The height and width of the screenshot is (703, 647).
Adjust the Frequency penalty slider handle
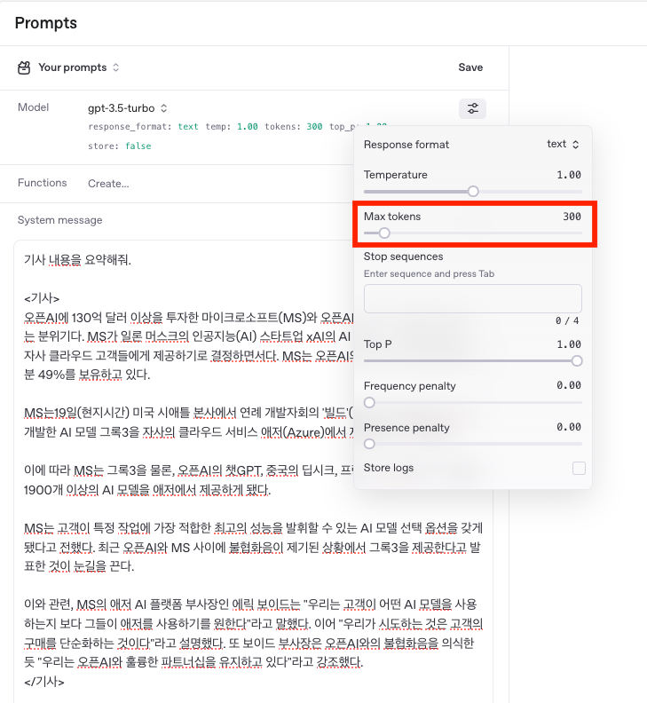(369, 403)
